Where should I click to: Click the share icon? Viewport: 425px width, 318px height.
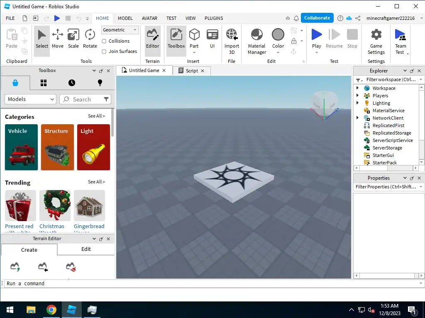tap(358, 18)
